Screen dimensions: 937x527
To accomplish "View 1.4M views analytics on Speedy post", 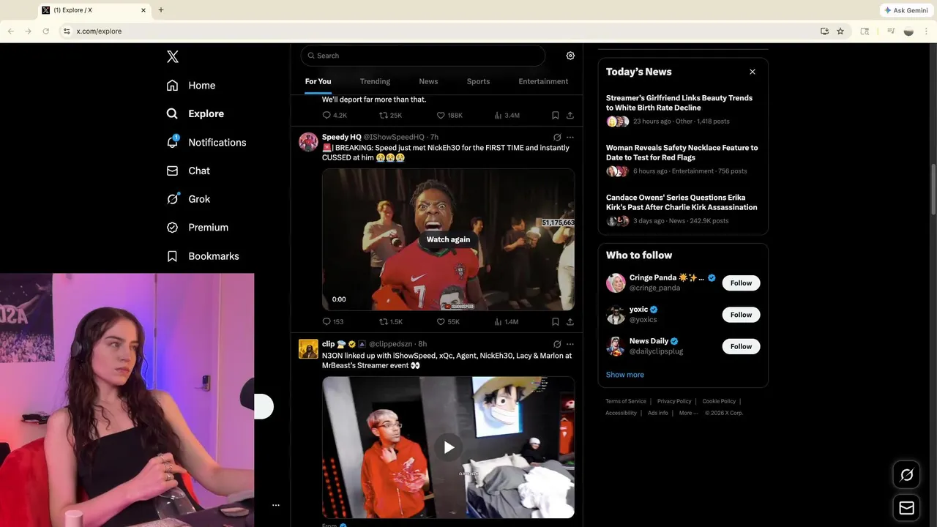I will coord(507,322).
